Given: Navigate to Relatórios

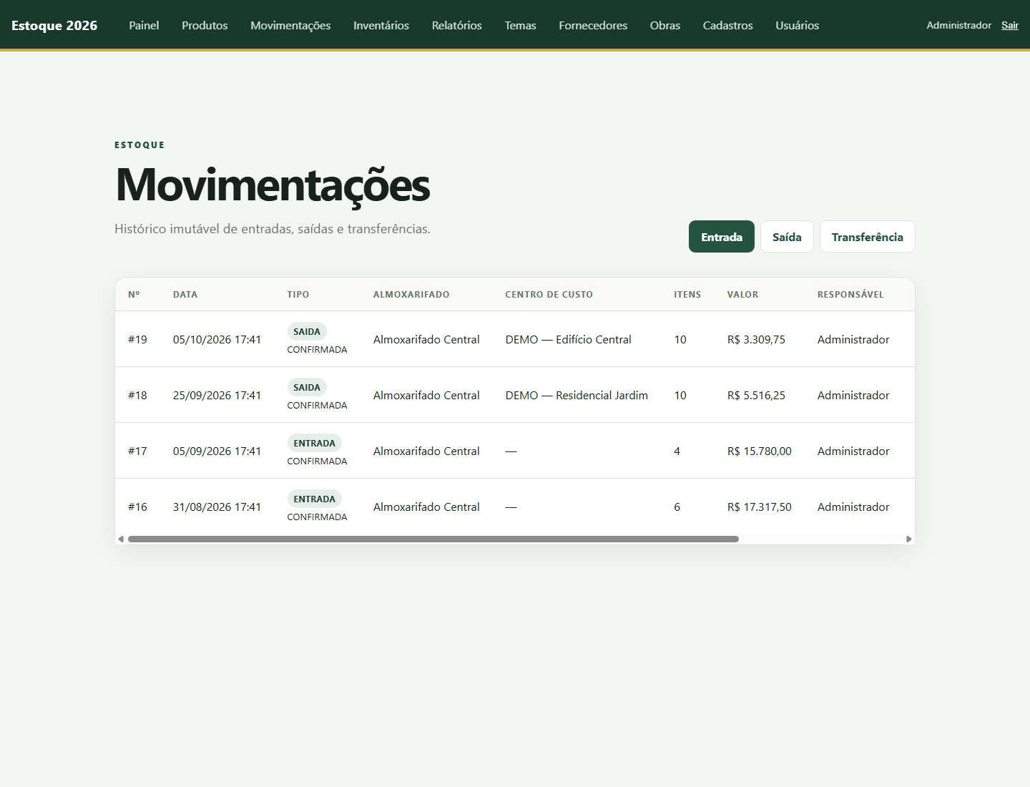Looking at the screenshot, I should [x=457, y=25].
